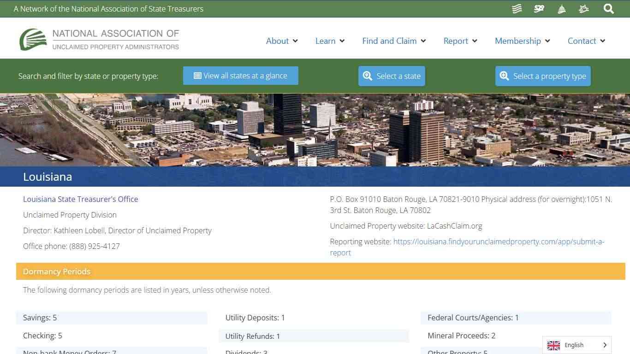The height and width of the screenshot is (354, 630).
Task: Open the Find and Claim dropdown
Action: (423, 41)
